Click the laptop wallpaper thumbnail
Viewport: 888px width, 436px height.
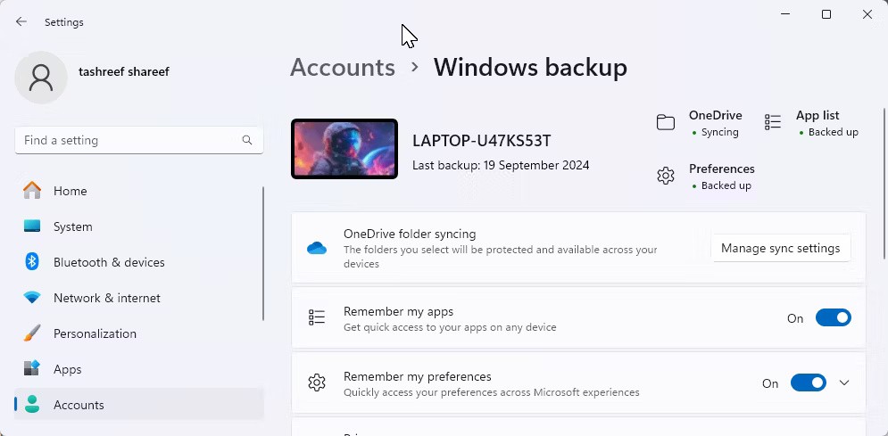344,149
